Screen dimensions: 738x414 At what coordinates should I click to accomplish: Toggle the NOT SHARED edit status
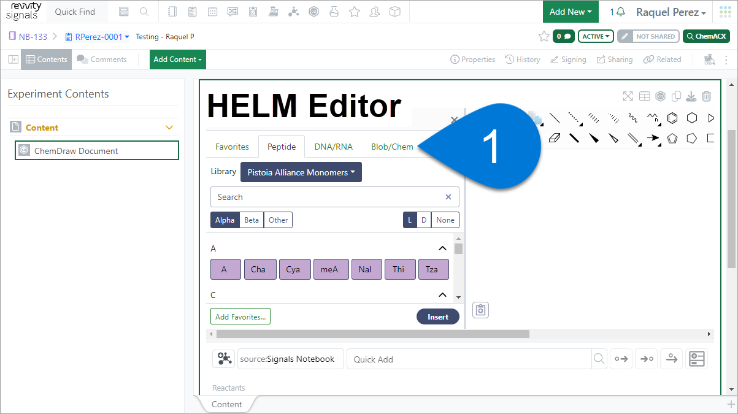point(648,36)
